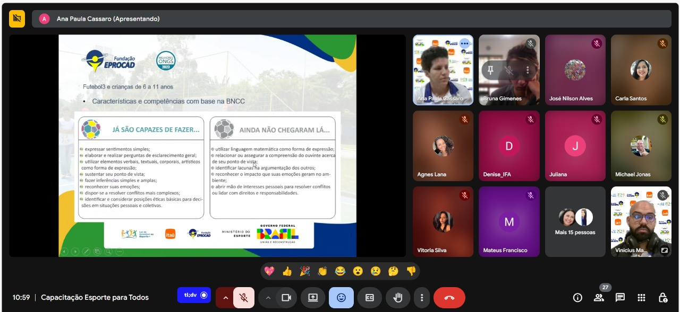
Task: Open more options three-dot menu in toolbar
Action: pos(421,298)
